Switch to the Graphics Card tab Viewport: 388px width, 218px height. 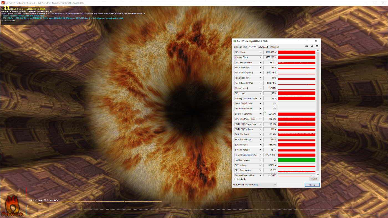click(x=240, y=47)
